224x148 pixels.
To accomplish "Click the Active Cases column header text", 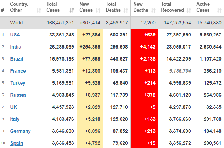I will click(203, 7).
